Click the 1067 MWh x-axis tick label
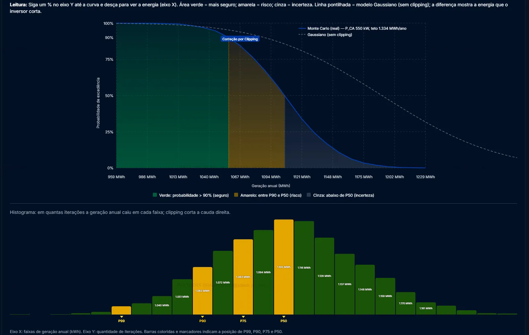Image resolution: width=529 pixels, height=335 pixels. coord(240,177)
